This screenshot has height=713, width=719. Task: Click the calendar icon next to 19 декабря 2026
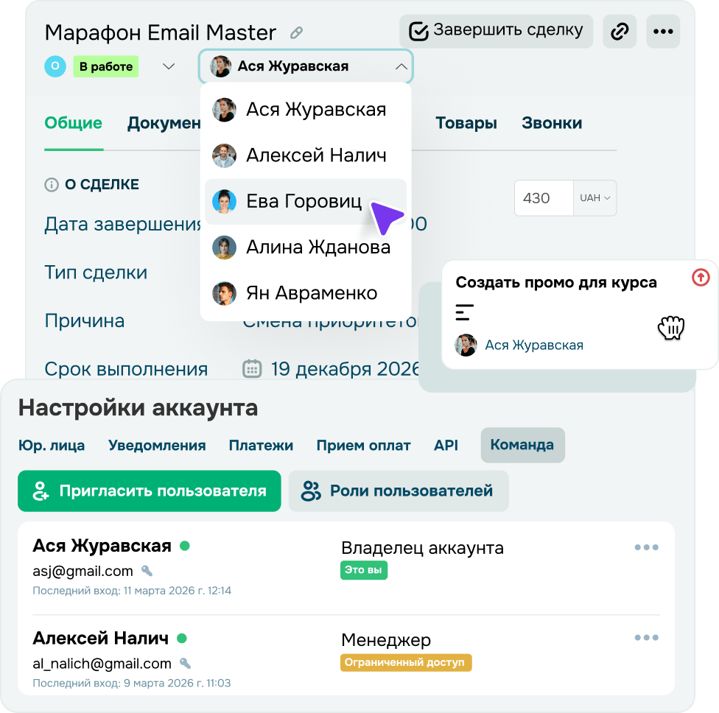253,368
